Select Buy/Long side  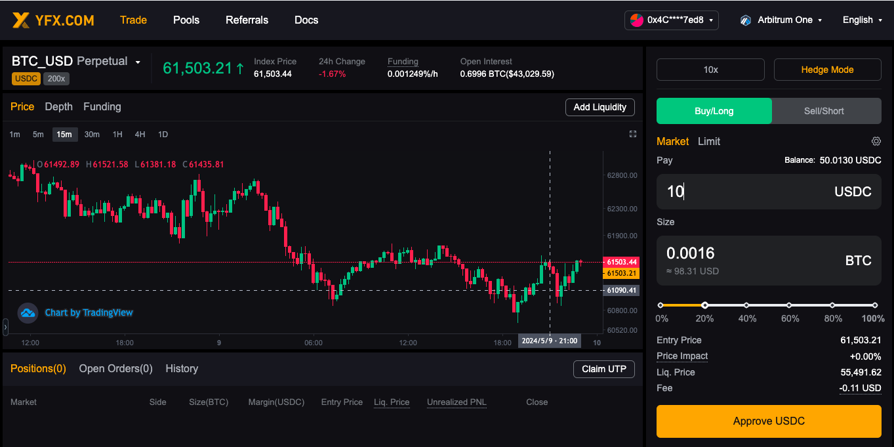pos(714,111)
